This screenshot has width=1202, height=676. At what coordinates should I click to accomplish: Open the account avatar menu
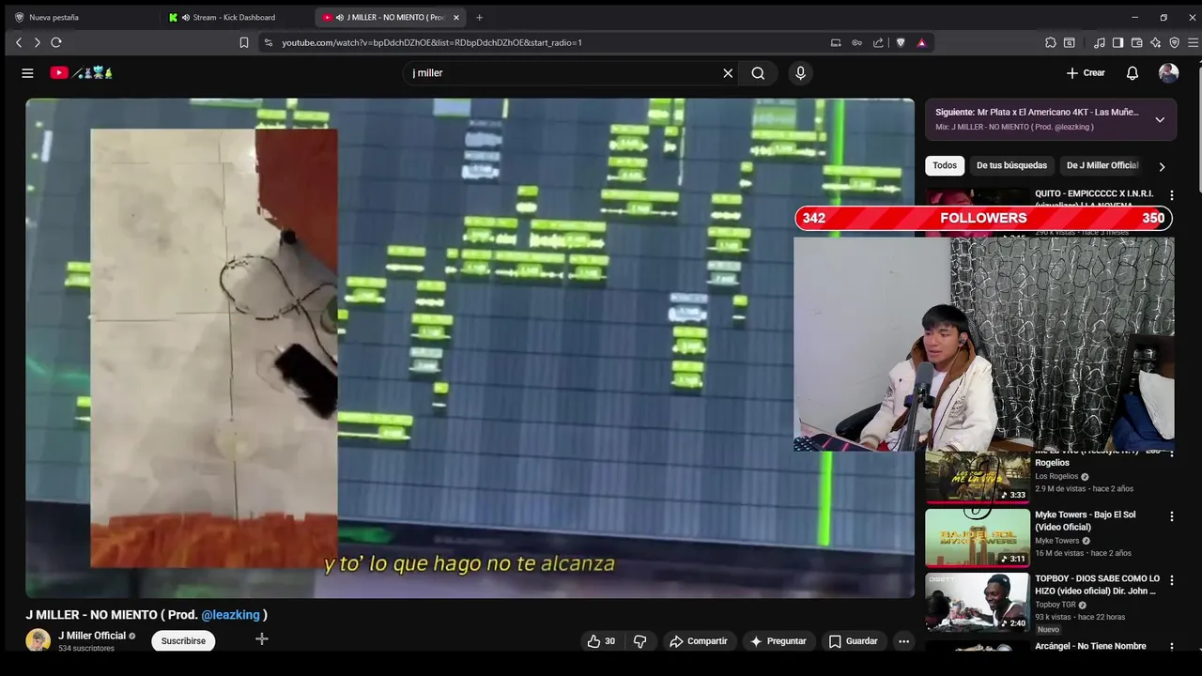tap(1168, 73)
